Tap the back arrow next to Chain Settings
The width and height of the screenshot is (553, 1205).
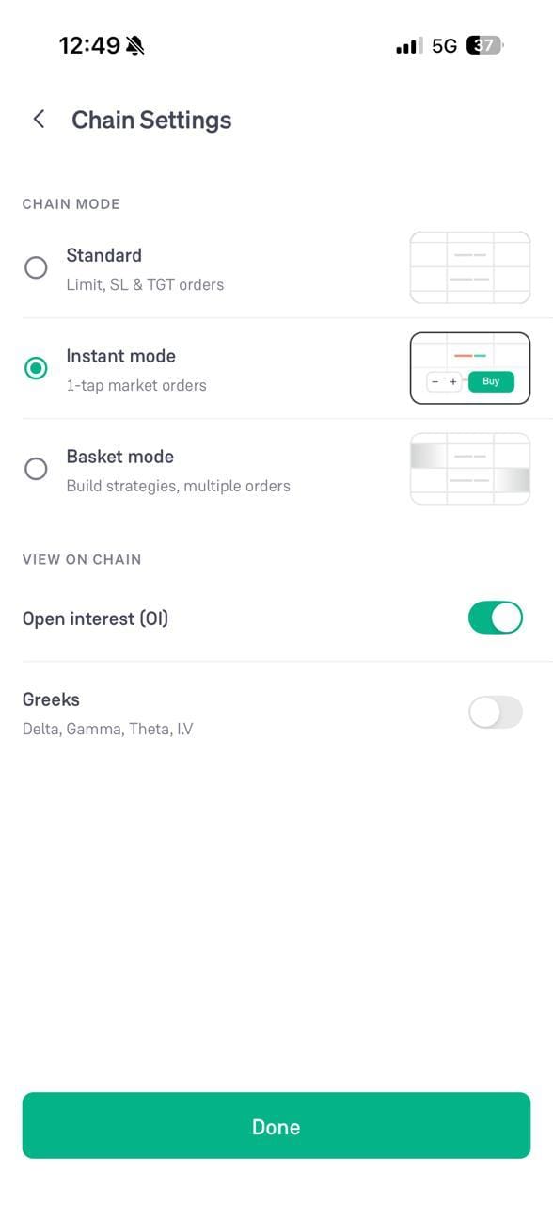[39, 119]
